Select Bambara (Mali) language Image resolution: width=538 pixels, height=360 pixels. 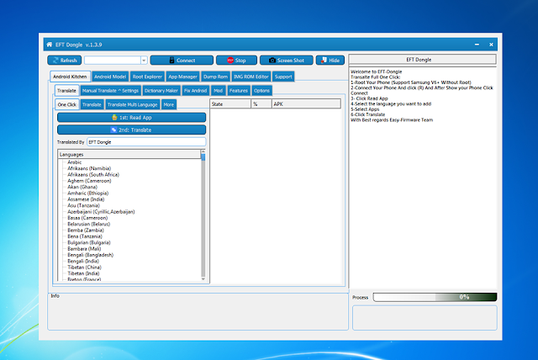(84, 248)
